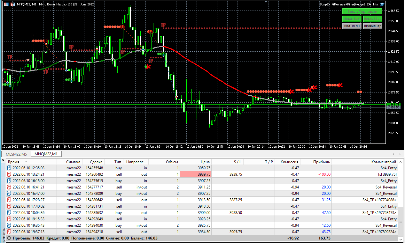405x243 pixels.
Task: Click buy-out deal icon at 18:04:36 row
Action: point(9,213)
